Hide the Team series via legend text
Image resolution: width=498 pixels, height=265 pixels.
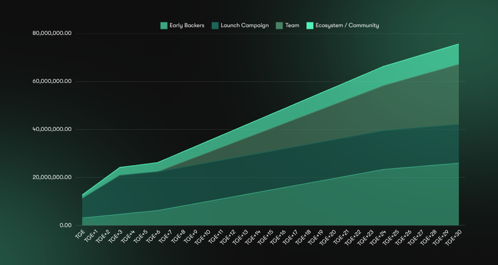[x=292, y=26]
